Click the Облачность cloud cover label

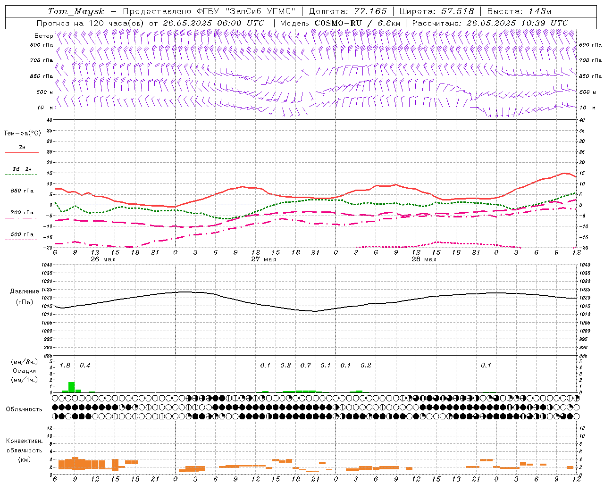(x=24, y=409)
